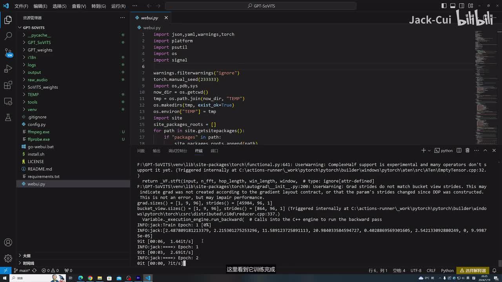Open the 运行(R) menu
Screen dimensions: 502x282
[x=118, y=6]
